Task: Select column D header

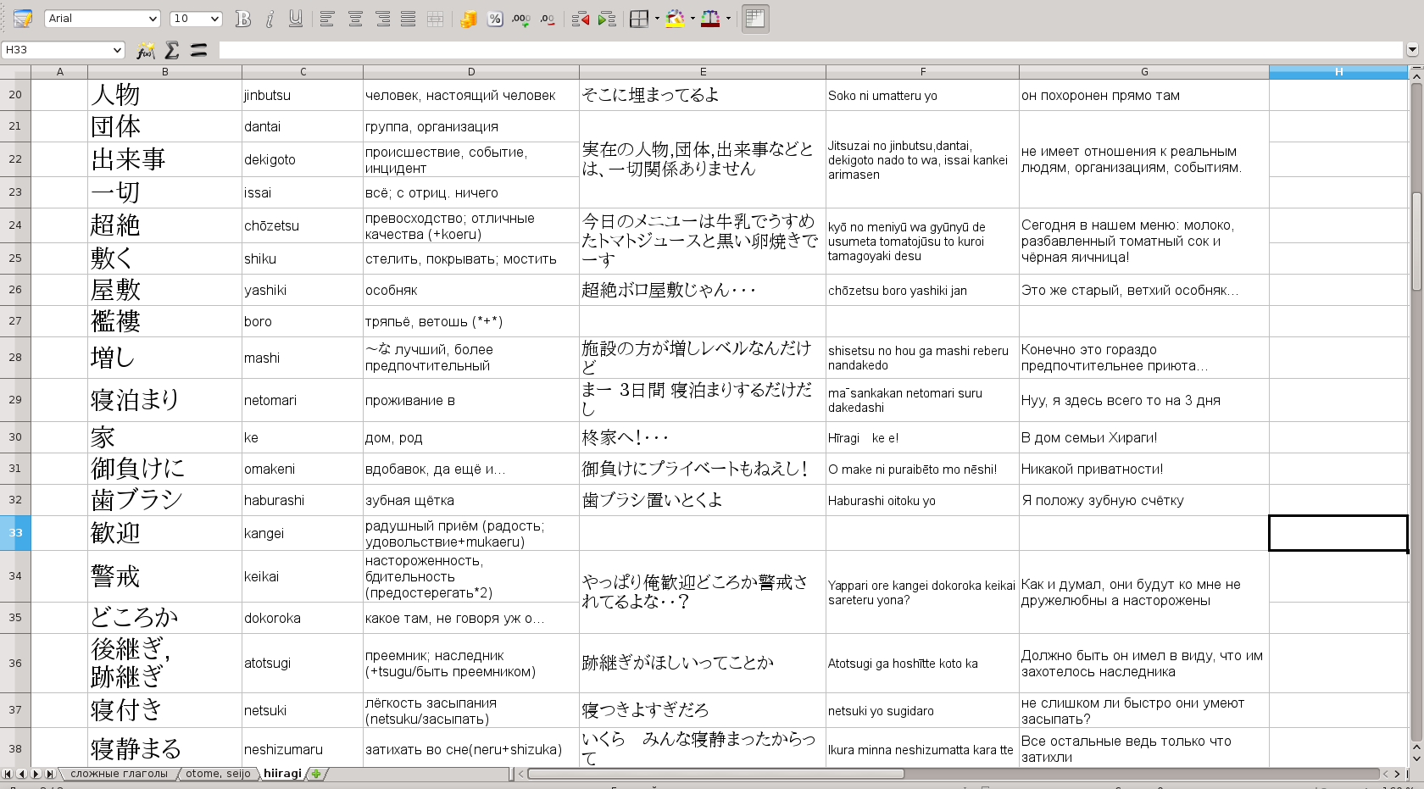Action: 471,72
